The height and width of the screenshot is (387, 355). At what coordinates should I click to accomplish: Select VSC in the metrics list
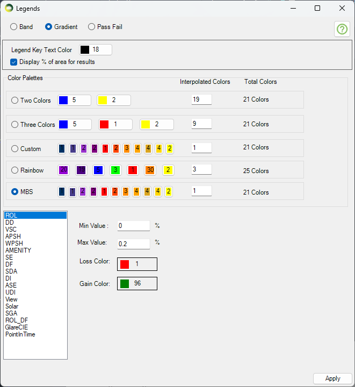pos(35,230)
